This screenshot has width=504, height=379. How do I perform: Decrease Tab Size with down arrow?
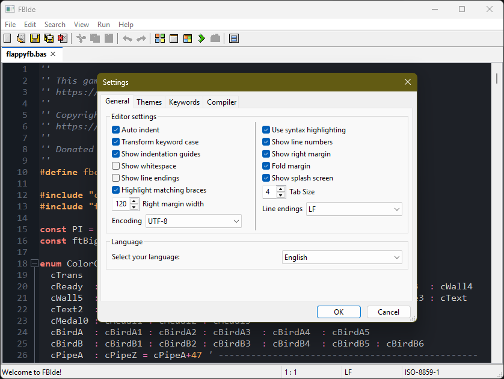[281, 195]
